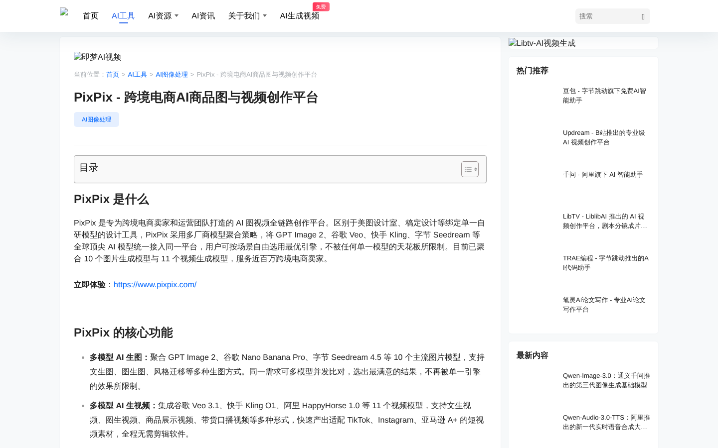Toggle the 目录 table of contents
This screenshot has width=718, height=448.
tap(470, 169)
